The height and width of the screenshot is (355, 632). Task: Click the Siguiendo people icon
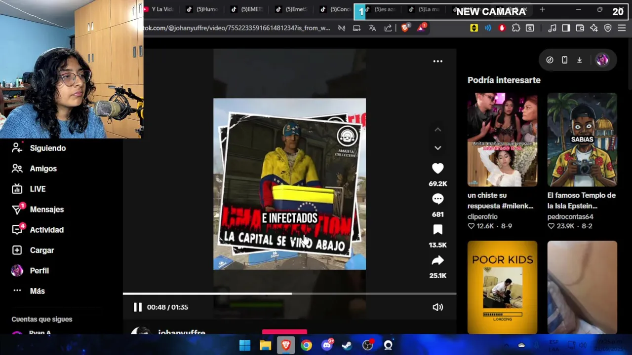tap(17, 148)
